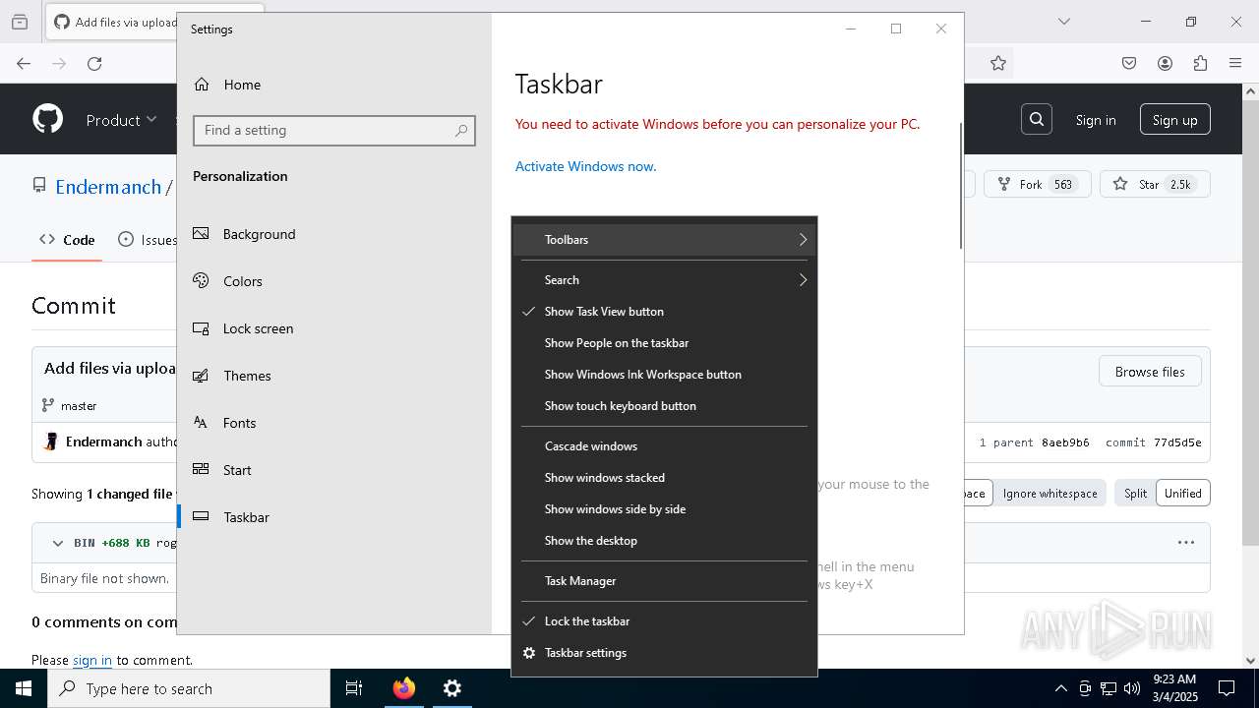Viewport: 1259px width, 708px height.
Task: Click taskbar Type here to search box
Action: [189, 688]
